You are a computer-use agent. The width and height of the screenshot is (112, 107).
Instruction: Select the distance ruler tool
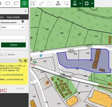(x=41, y=3)
